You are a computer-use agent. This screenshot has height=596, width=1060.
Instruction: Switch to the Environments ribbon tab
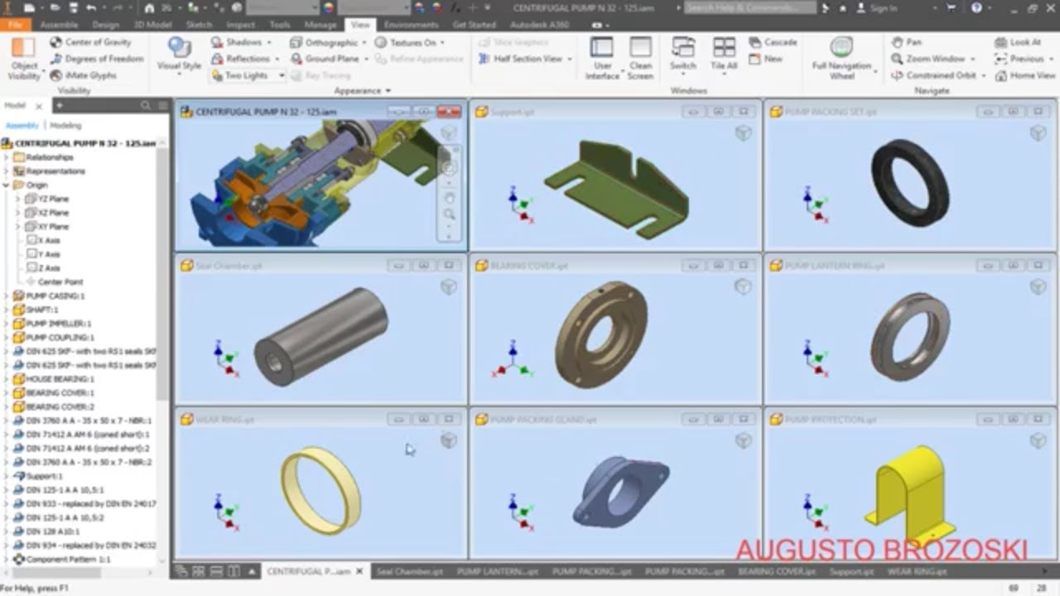point(411,25)
